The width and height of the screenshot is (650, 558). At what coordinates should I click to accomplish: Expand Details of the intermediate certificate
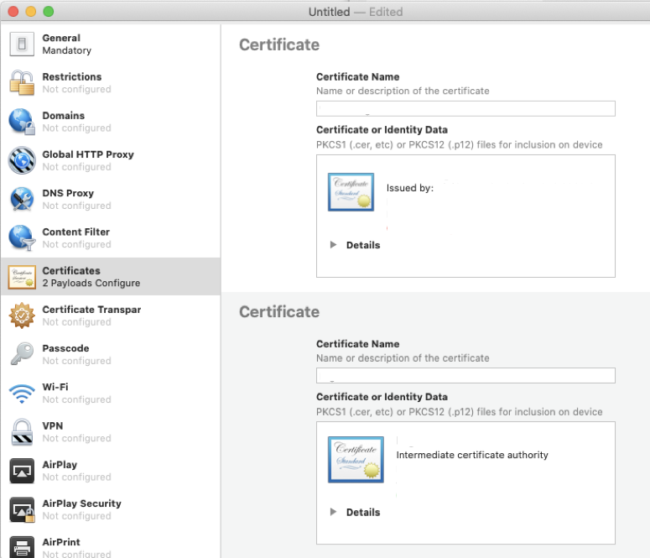click(333, 512)
